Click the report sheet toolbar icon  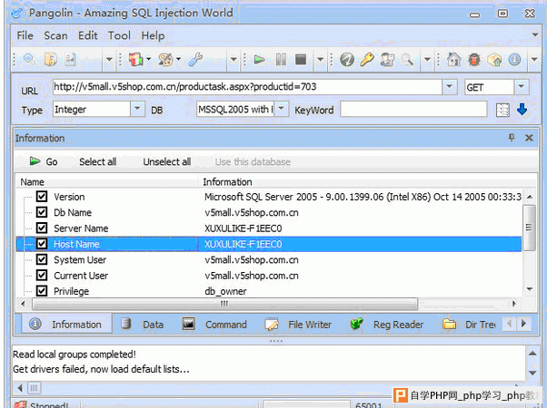point(71,60)
